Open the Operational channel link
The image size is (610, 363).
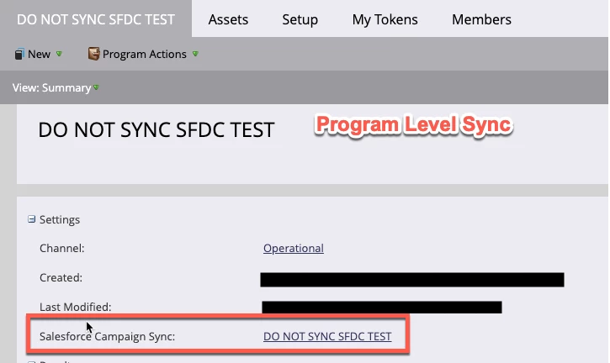pos(294,249)
